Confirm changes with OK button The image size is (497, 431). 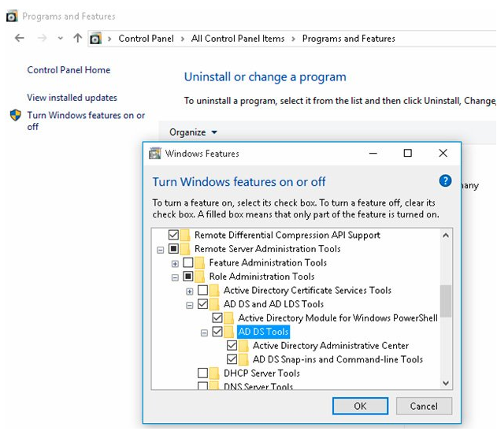coord(360,406)
